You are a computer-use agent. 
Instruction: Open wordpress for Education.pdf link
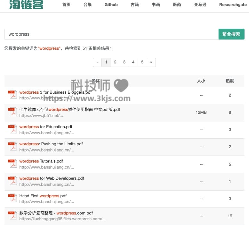click(46, 127)
